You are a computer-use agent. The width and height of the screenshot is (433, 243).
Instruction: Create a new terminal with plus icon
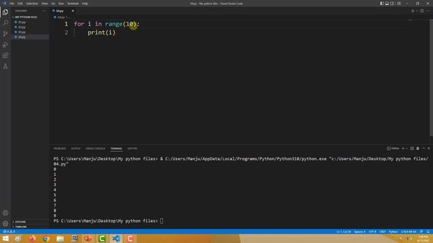point(403,148)
